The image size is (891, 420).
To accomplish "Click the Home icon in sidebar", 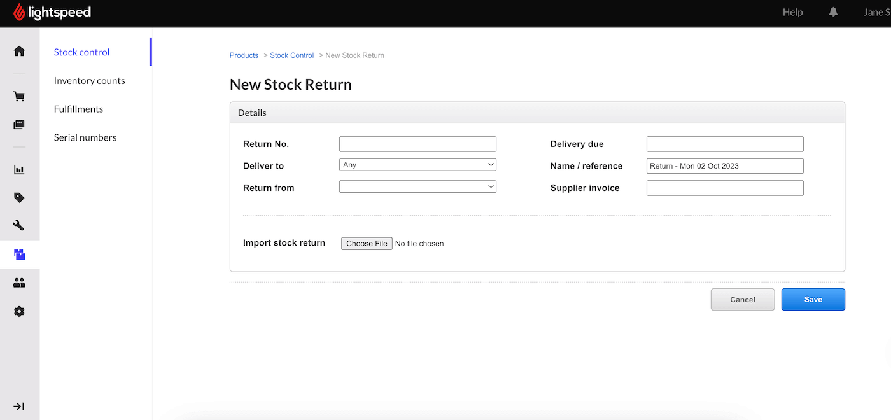I will coord(19,51).
